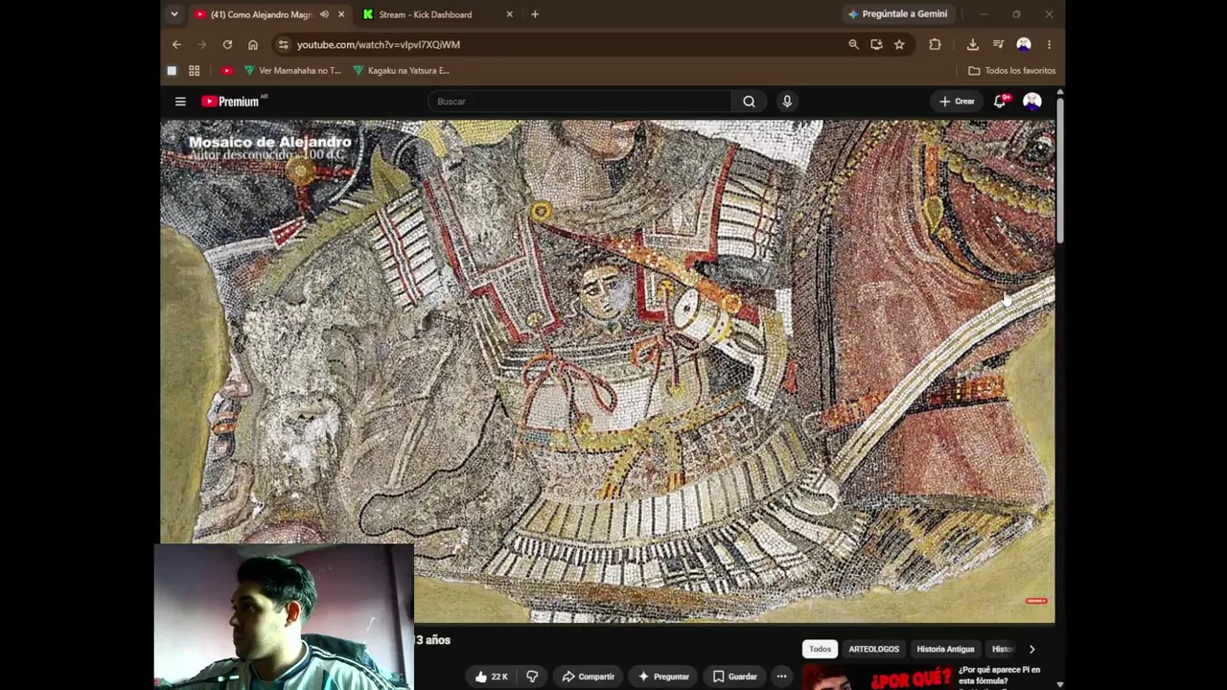The image size is (1227, 690).
Task: Click the YouTube search magnifier button
Action: coord(749,101)
